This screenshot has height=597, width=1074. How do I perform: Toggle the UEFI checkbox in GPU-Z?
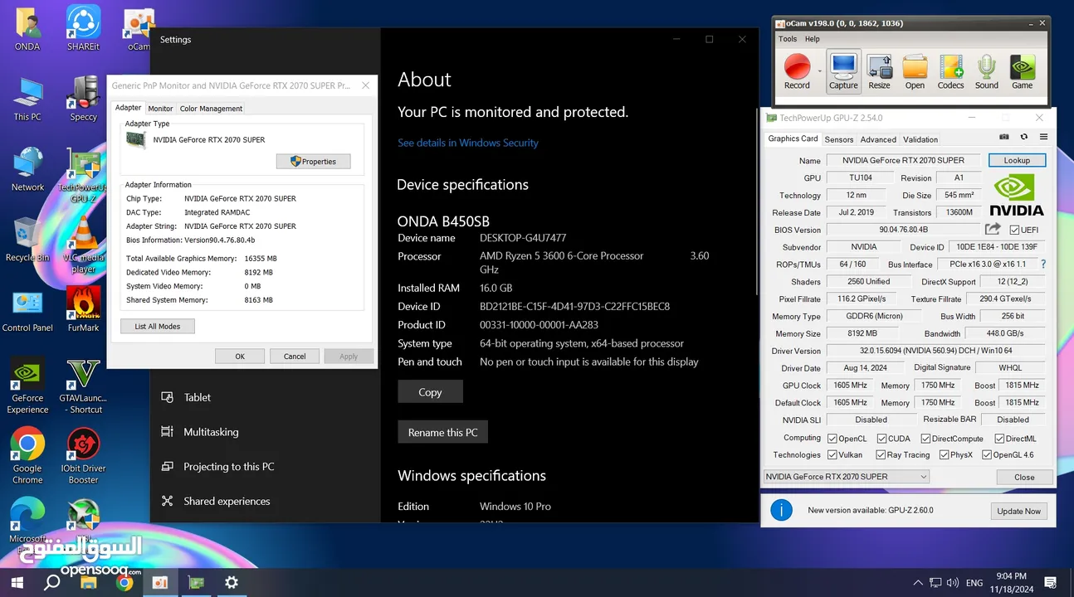pos(1014,230)
